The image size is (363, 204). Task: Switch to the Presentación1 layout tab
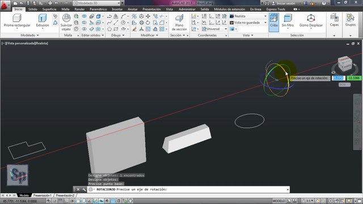pos(43,195)
